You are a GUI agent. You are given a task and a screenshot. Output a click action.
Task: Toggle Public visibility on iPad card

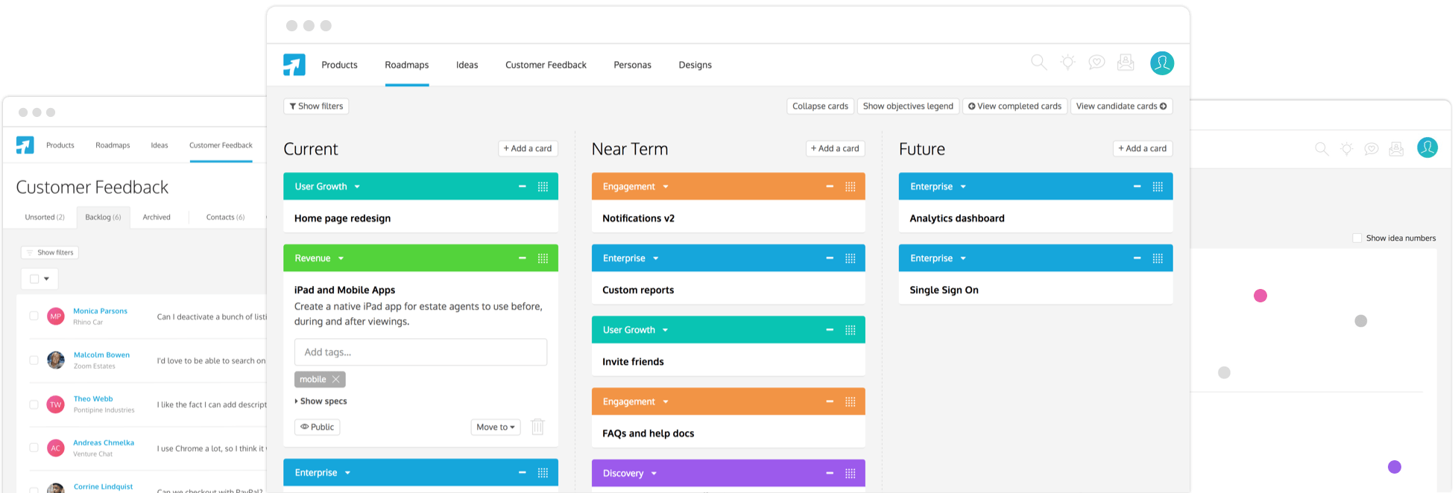click(x=318, y=427)
